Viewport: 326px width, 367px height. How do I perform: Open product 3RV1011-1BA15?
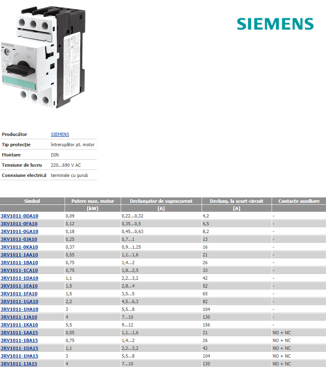click(x=19, y=340)
